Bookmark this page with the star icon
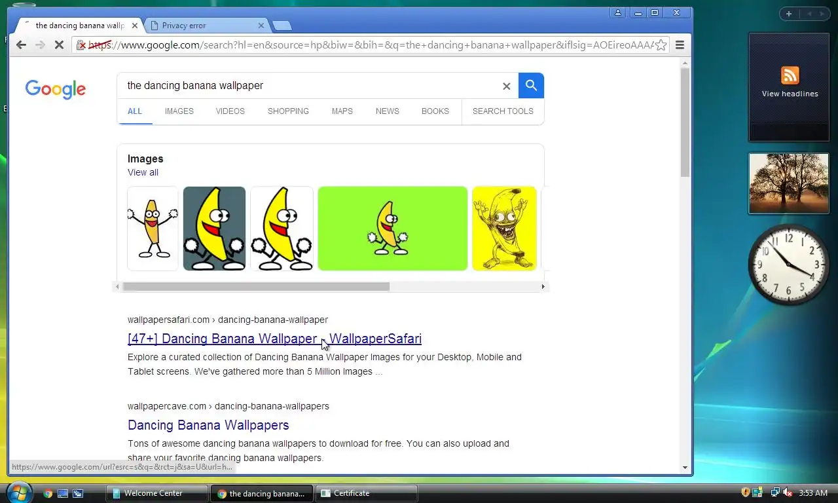 661,45
